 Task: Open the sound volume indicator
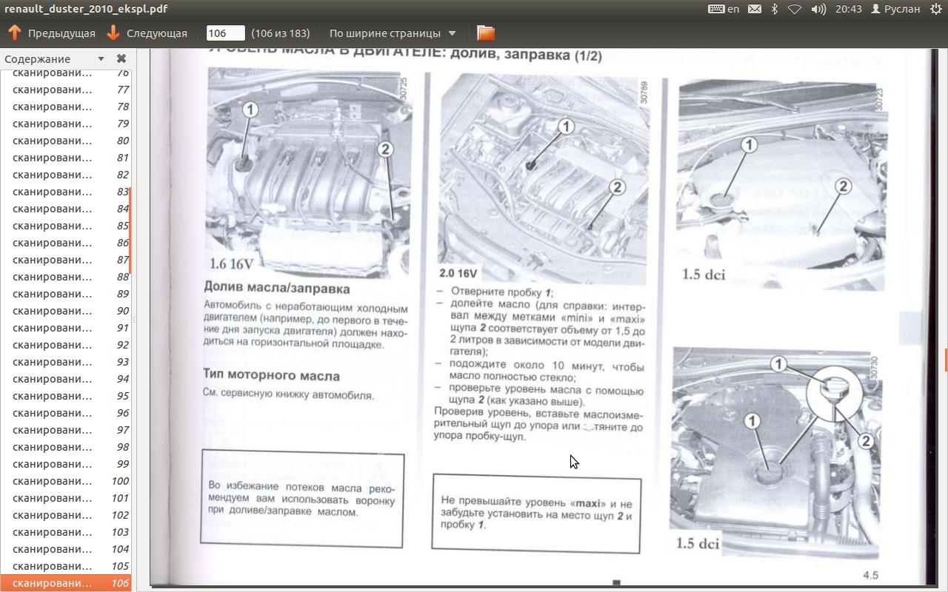click(818, 9)
